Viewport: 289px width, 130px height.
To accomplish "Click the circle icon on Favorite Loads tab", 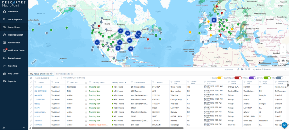I will (72, 74).
